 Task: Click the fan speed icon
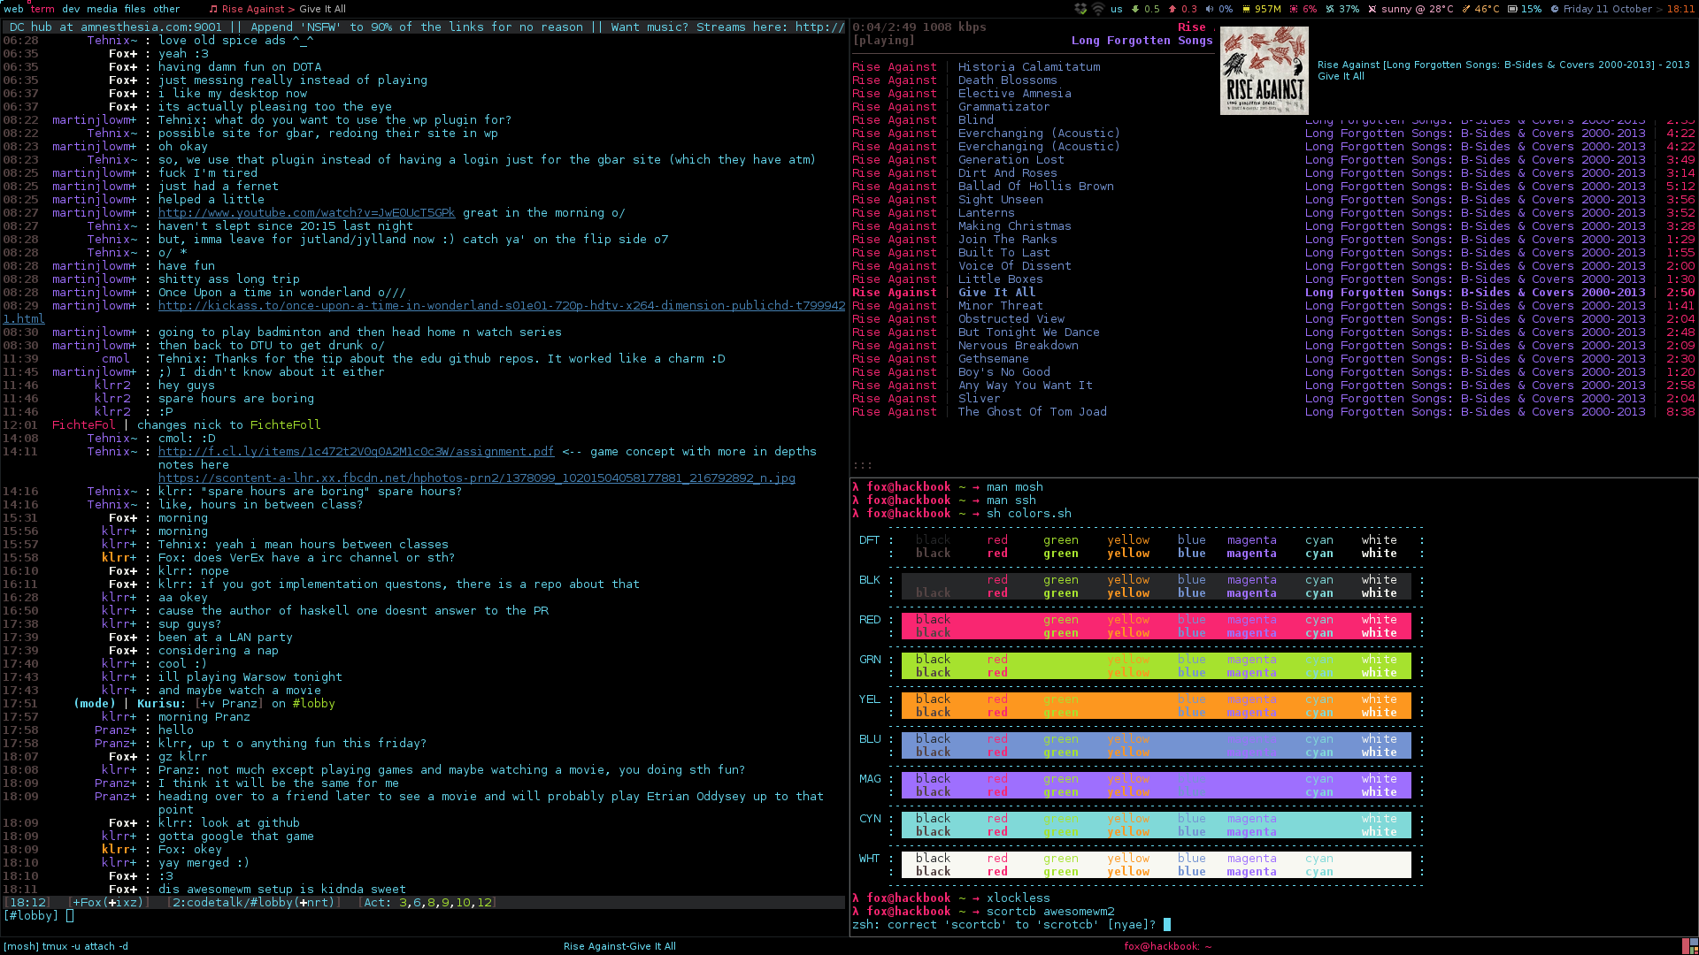click(x=1330, y=9)
